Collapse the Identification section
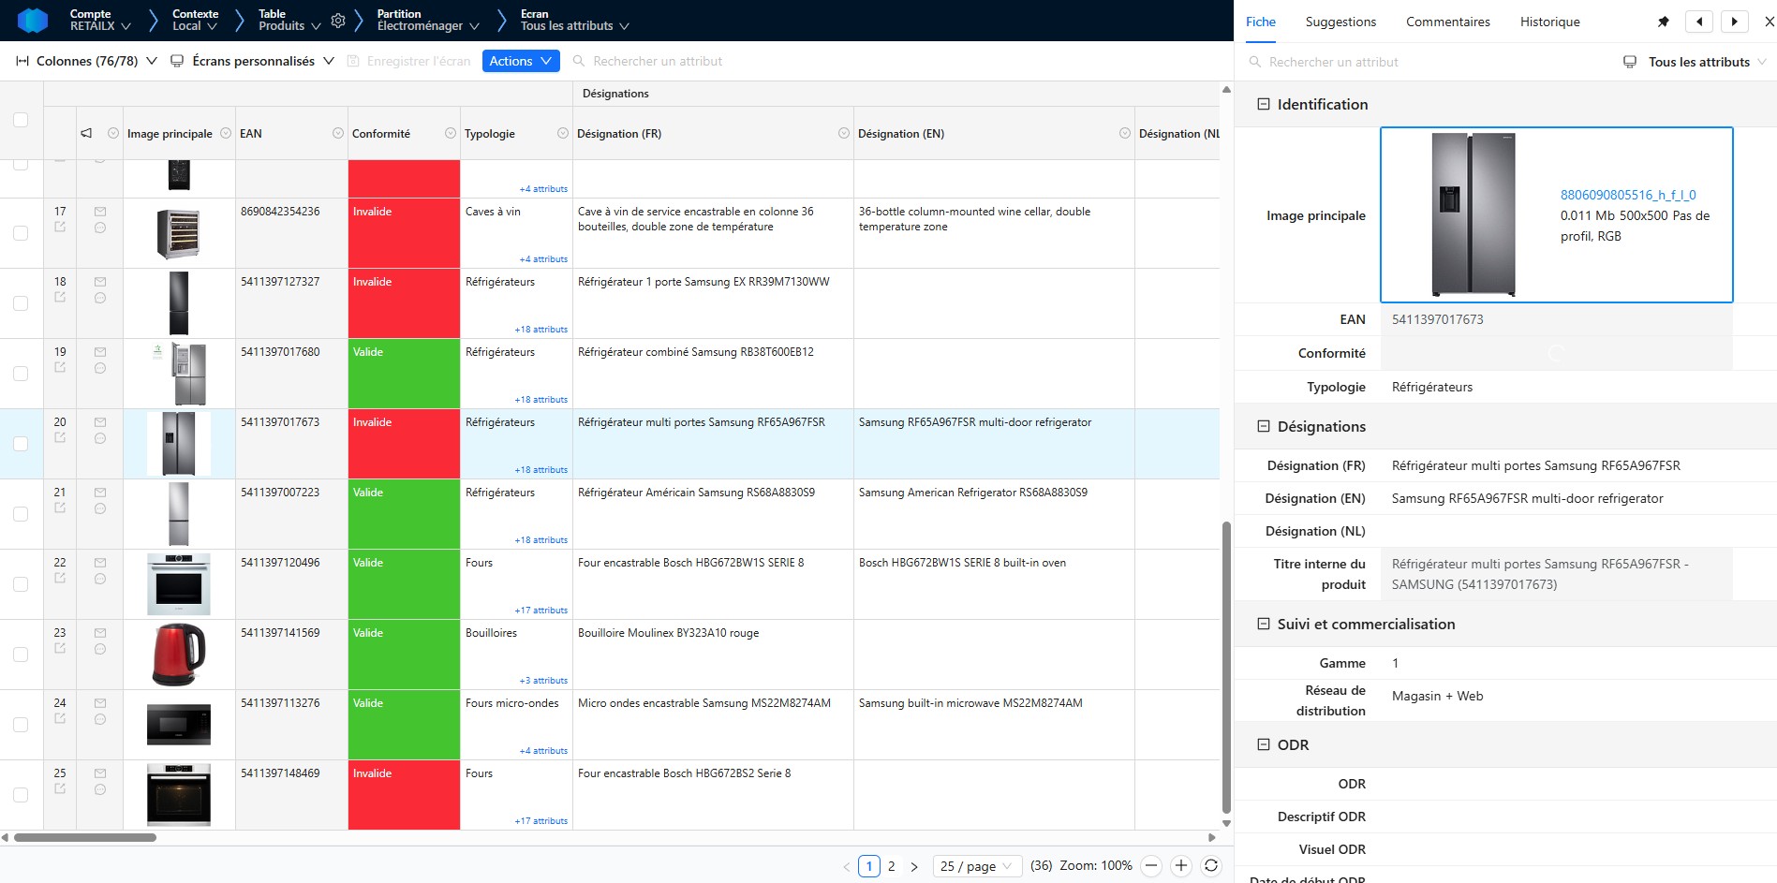Image resolution: width=1777 pixels, height=883 pixels. [1263, 104]
